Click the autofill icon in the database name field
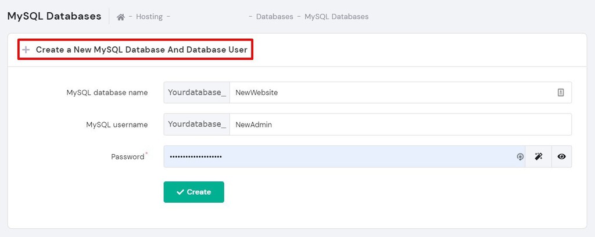Viewport: 595px width, 237px height. 561,92
